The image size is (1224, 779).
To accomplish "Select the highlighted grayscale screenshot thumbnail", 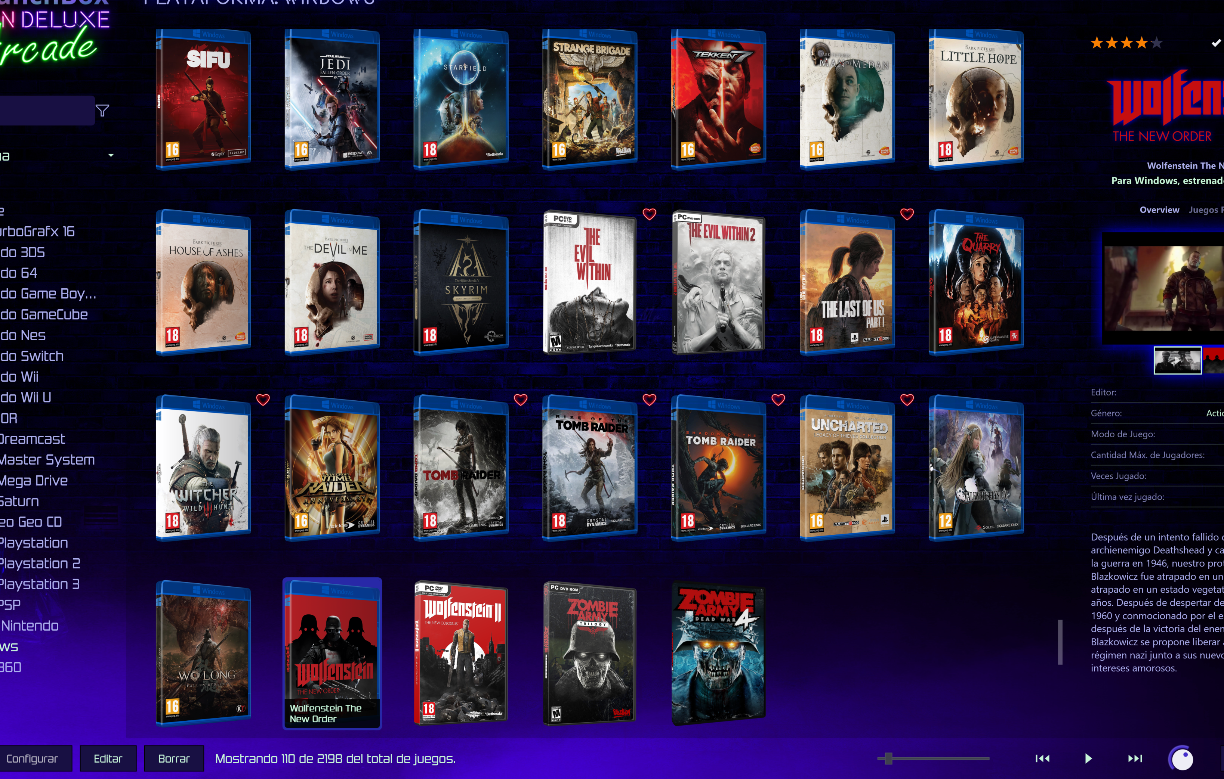I will point(1177,360).
